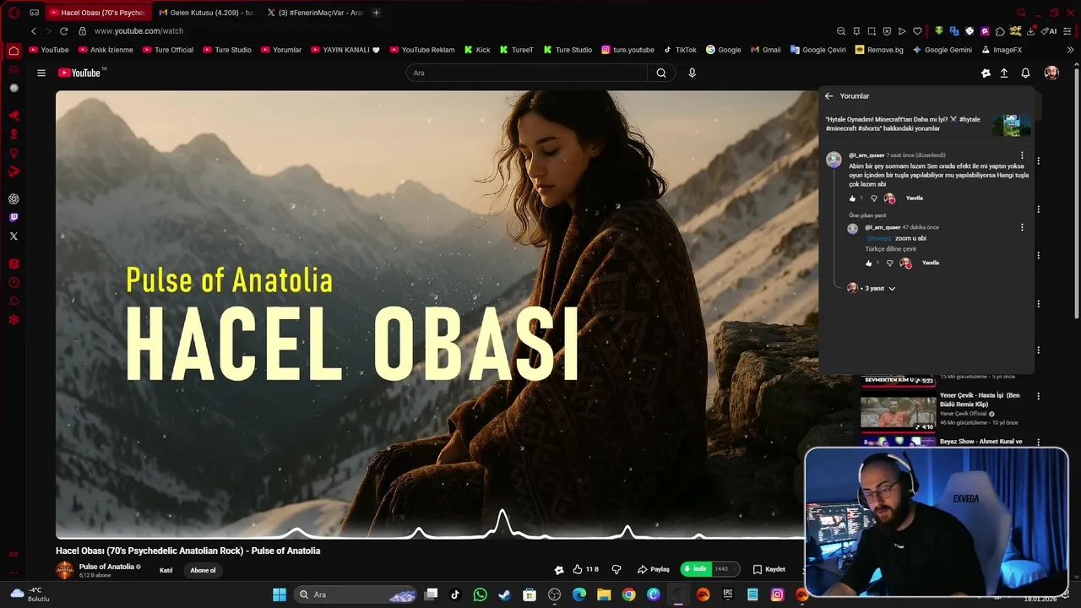Show more bookmarks with double chevron
The width and height of the screenshot is (1081, 608).
pyautogui.click(x=1071, y=50)
